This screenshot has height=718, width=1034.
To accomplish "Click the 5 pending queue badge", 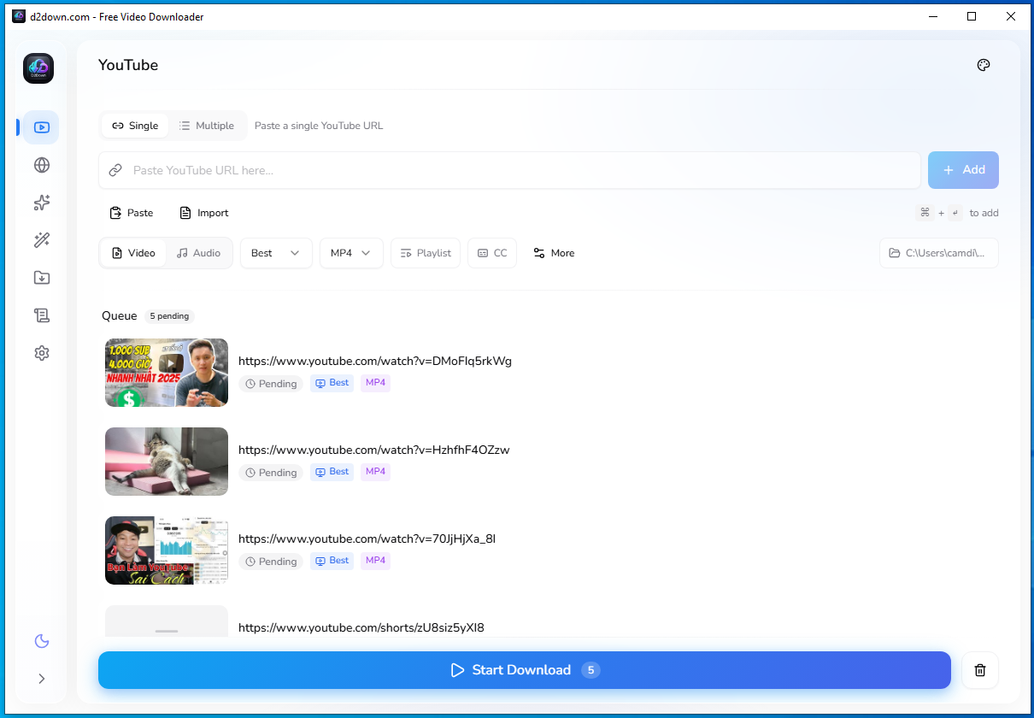I will coord(169,316).
